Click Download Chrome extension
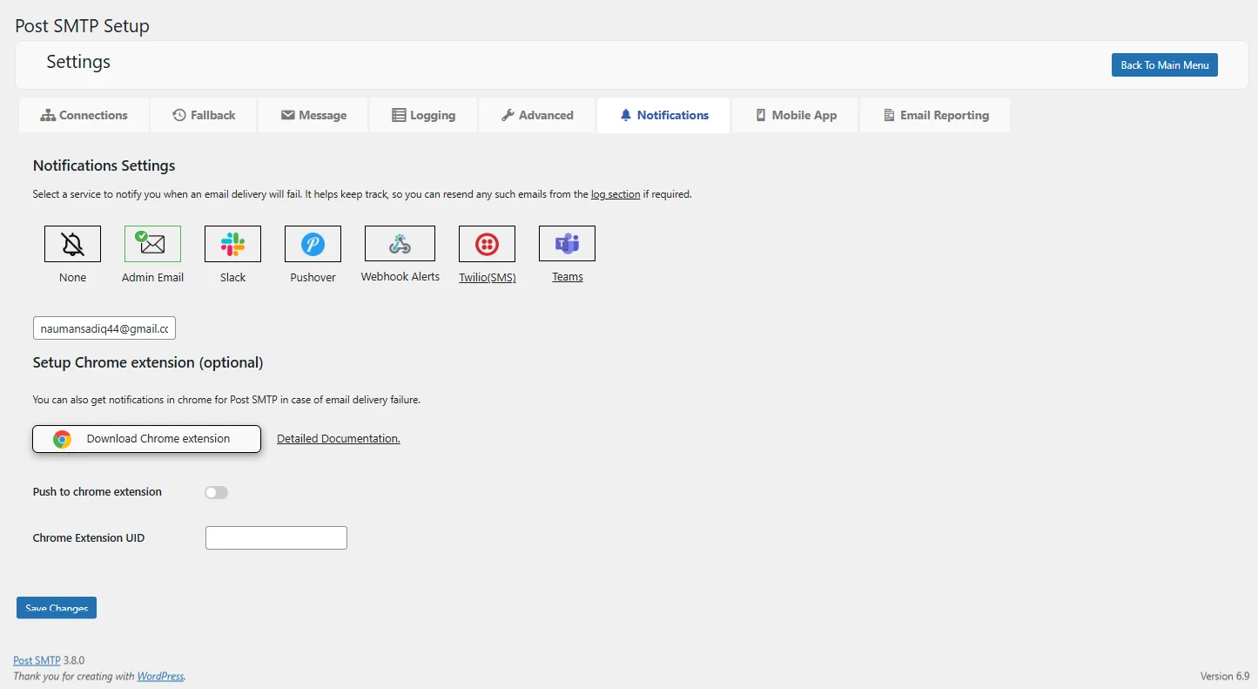Screen dimensions: 1258x689 point(145,438)
